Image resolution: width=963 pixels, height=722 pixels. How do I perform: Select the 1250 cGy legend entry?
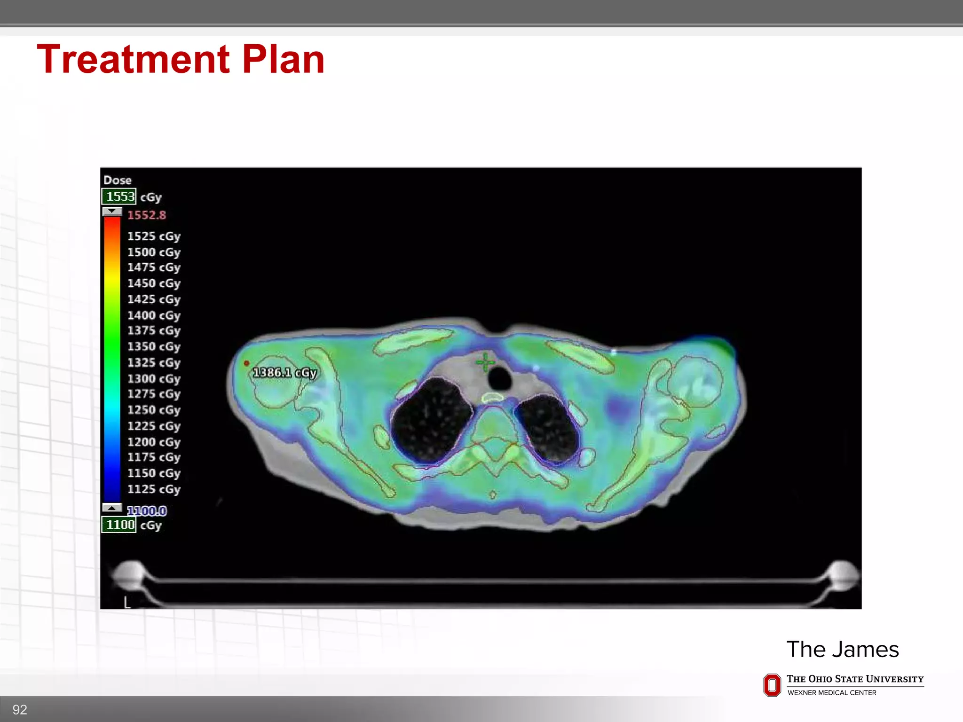tap(154, 410)
